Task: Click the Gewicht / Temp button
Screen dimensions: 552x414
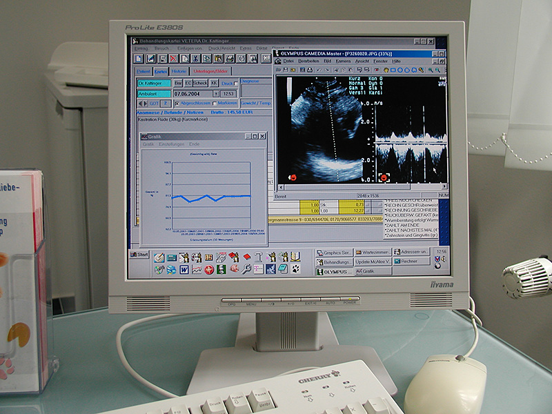Action: click(256, 103)
